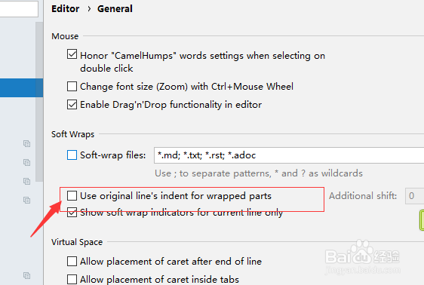Go to Editor in the breadcrumb
This screenshot has width=424, height=285.
coord(66,8)
